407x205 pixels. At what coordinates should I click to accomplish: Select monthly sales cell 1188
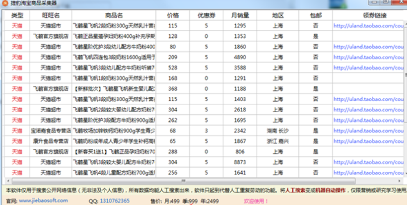coord(240,89)
